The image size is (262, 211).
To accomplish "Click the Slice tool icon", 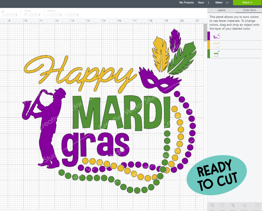I will 212,205.
